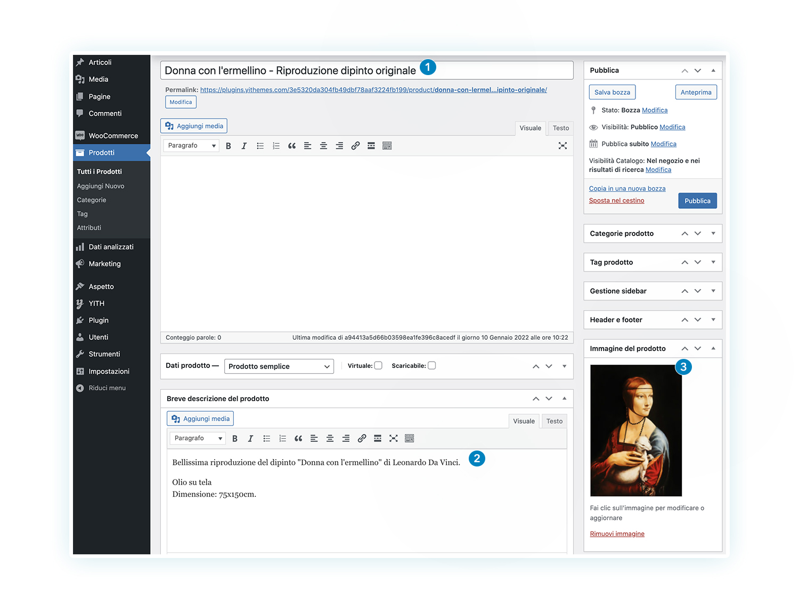
Task: Click Sposta nel cestino link
Action: 617,201
